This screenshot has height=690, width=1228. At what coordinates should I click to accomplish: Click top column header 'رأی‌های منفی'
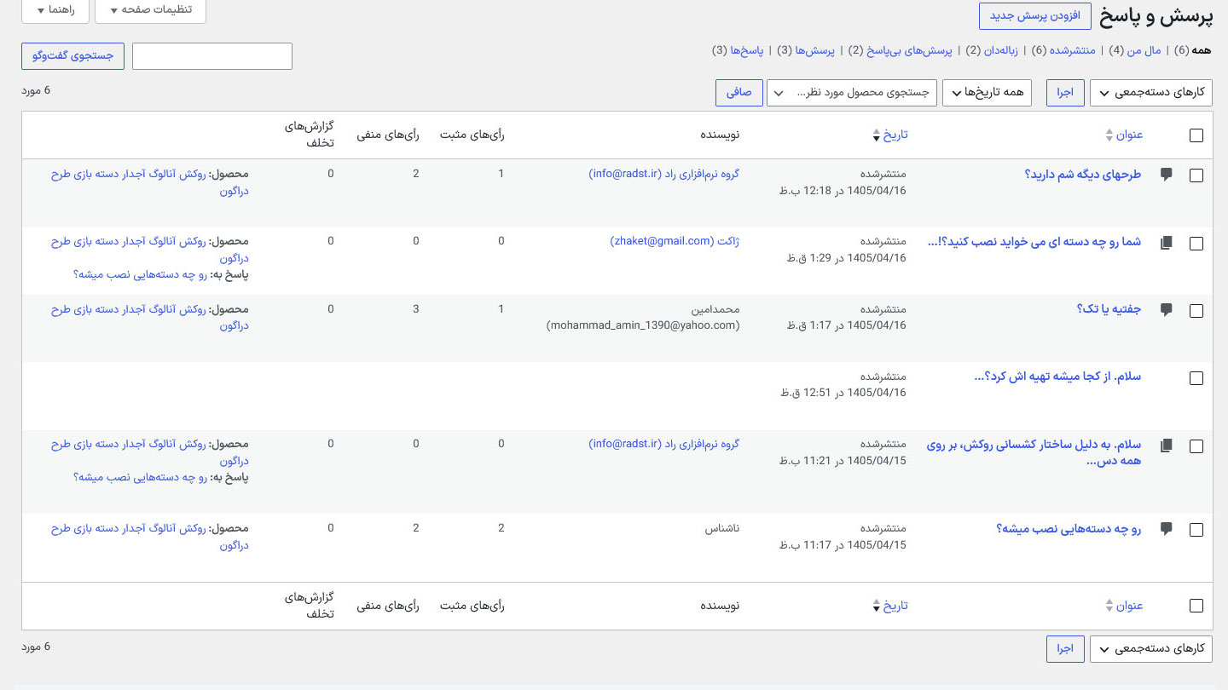coord(388,135)
